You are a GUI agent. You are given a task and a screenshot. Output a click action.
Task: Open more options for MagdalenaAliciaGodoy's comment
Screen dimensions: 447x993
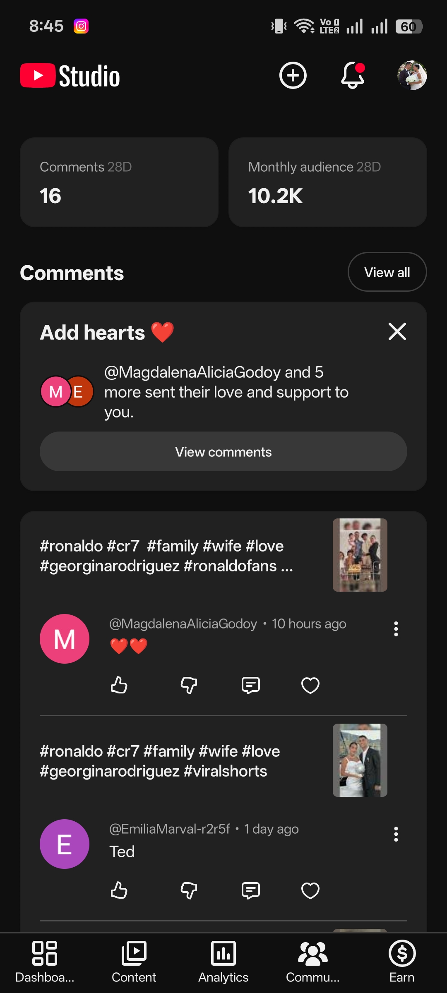tap(396, 629)
